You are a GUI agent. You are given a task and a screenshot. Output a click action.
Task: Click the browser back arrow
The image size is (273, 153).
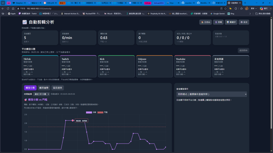click(3, 8)
